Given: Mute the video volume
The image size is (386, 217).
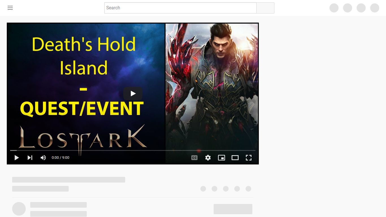Looking at the screenshot, I should [43, 158].
